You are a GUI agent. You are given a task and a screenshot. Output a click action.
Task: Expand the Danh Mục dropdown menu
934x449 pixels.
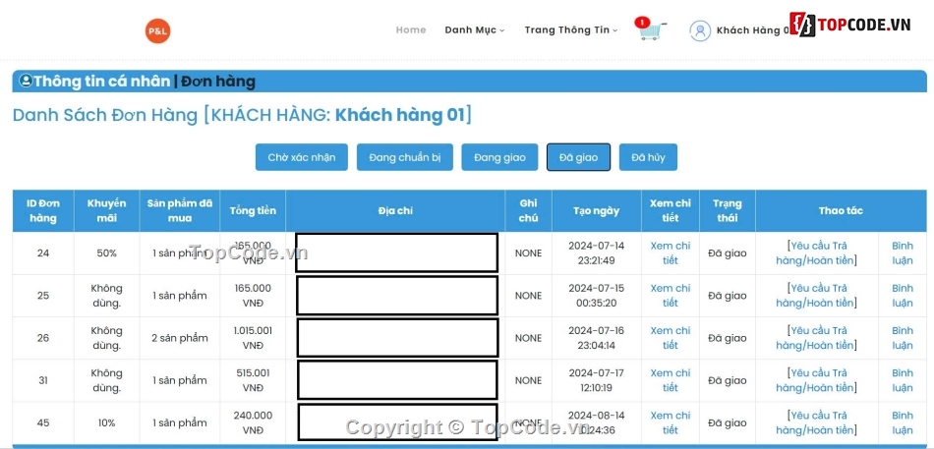click(x=475, y=29)
